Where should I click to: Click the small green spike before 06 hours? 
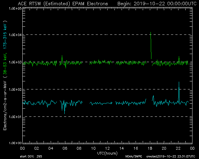pos(62,58)
